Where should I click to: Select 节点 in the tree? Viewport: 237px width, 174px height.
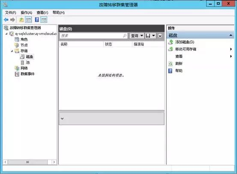click(x=24, y=45)
